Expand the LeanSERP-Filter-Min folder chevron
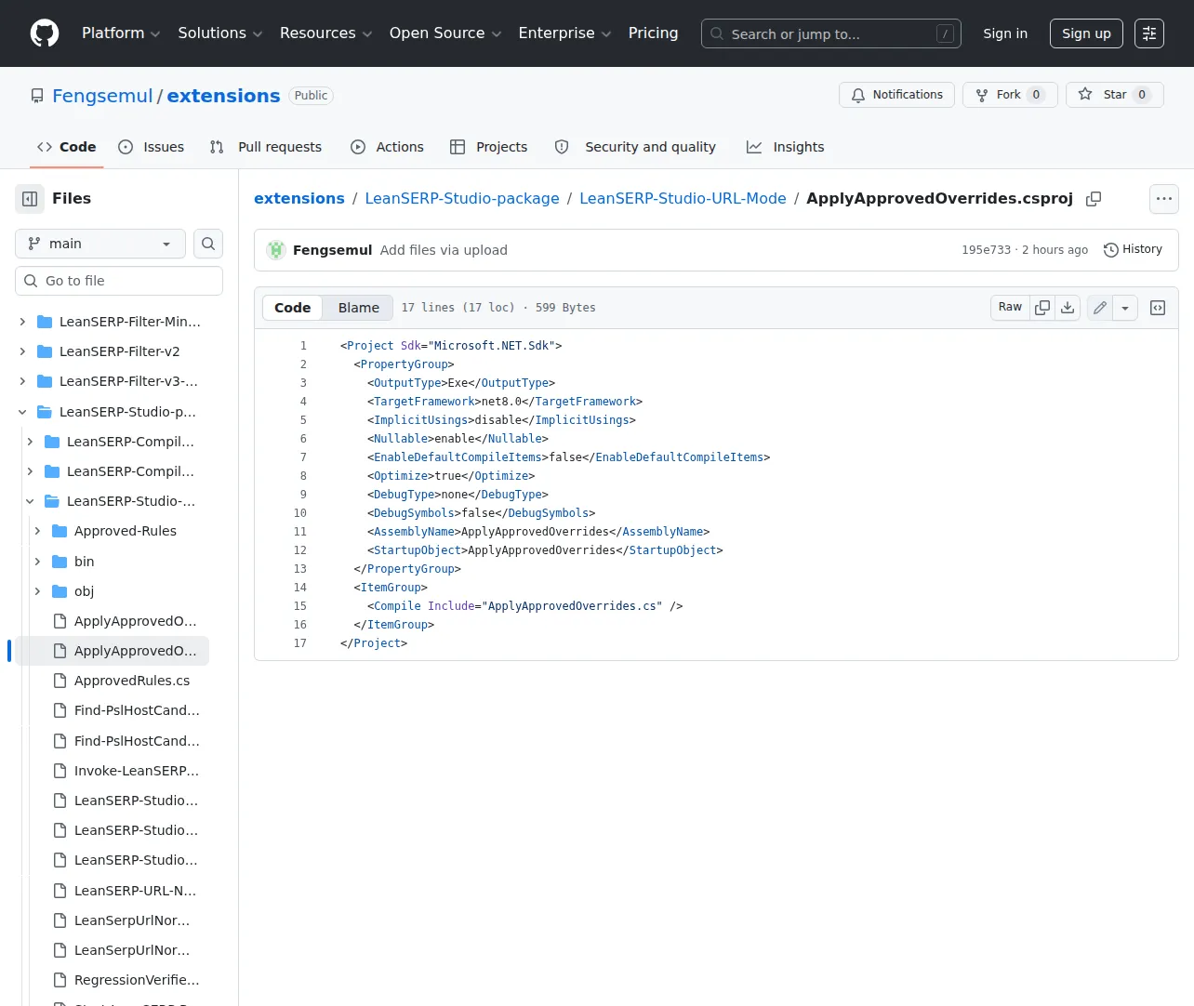 [22, 322]
